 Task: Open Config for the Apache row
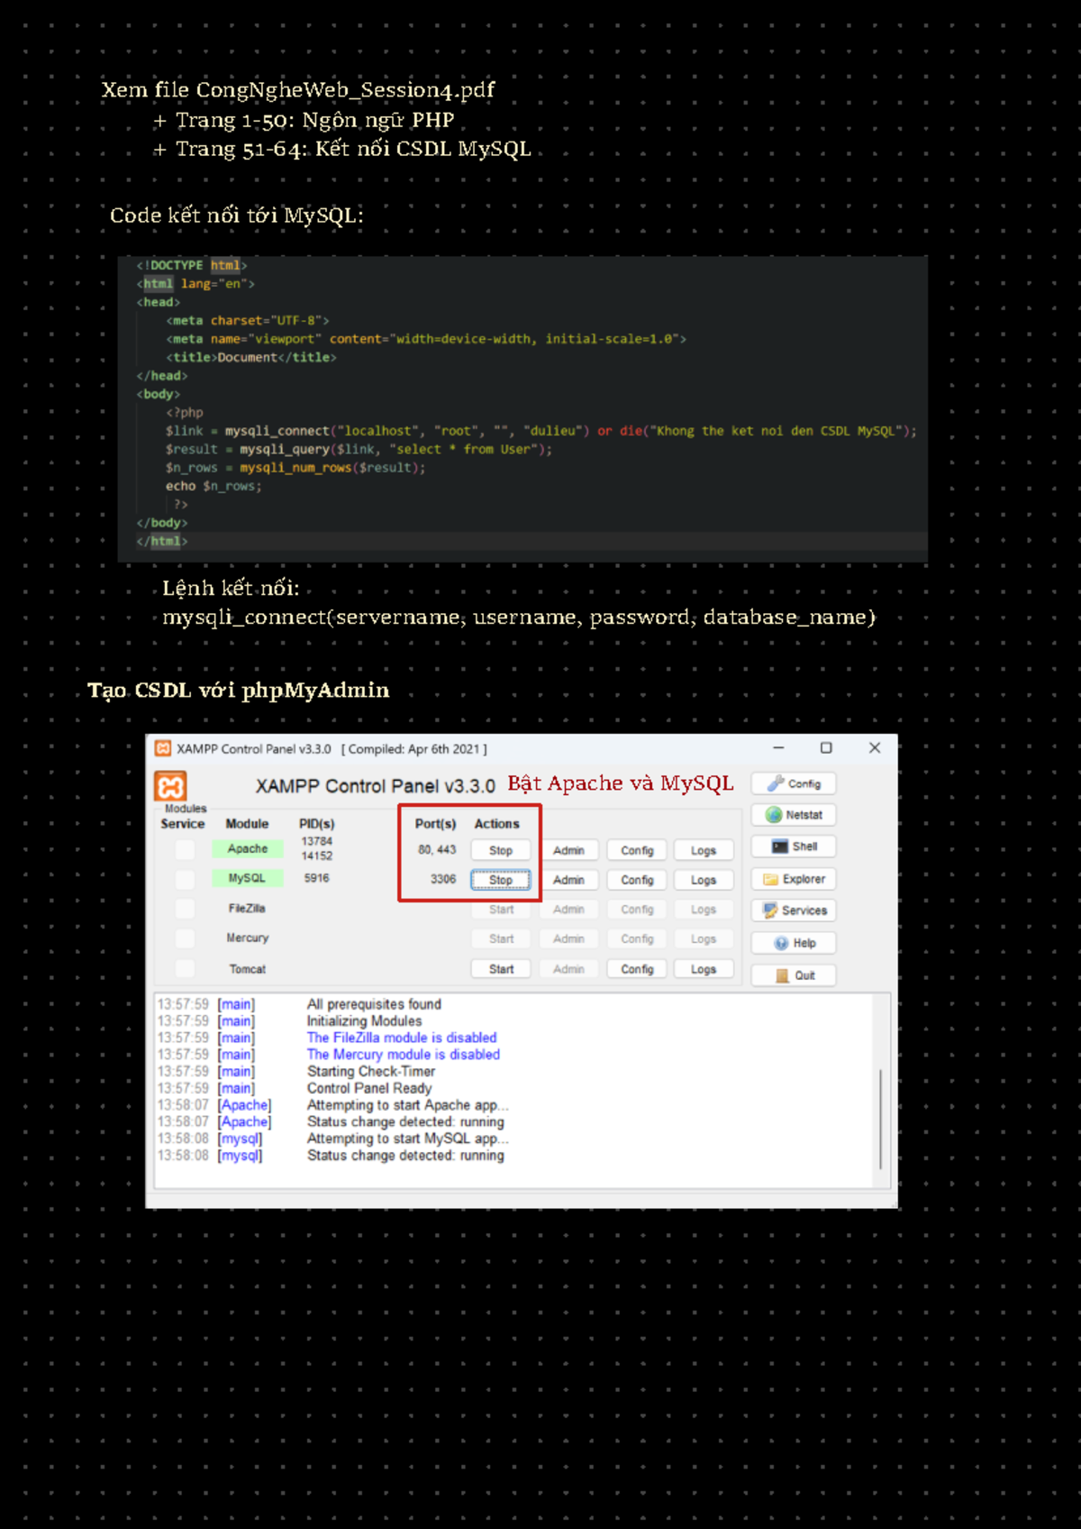pyautogui.click(x=637, y=850)
